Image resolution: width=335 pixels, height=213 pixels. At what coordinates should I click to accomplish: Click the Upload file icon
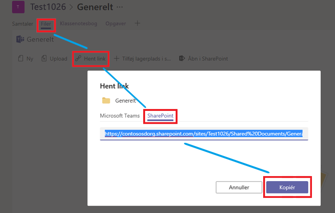pyautogui.click(x=44, y=58)
